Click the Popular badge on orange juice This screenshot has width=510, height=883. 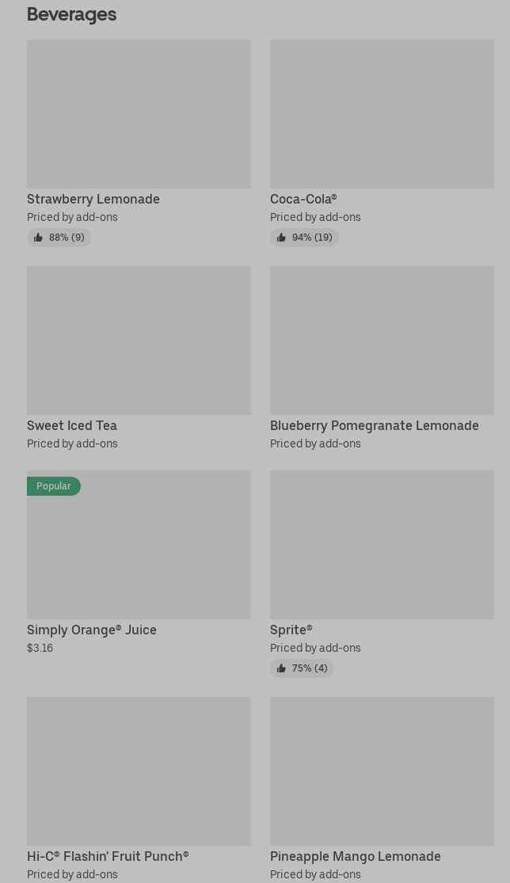click(54, 486)
